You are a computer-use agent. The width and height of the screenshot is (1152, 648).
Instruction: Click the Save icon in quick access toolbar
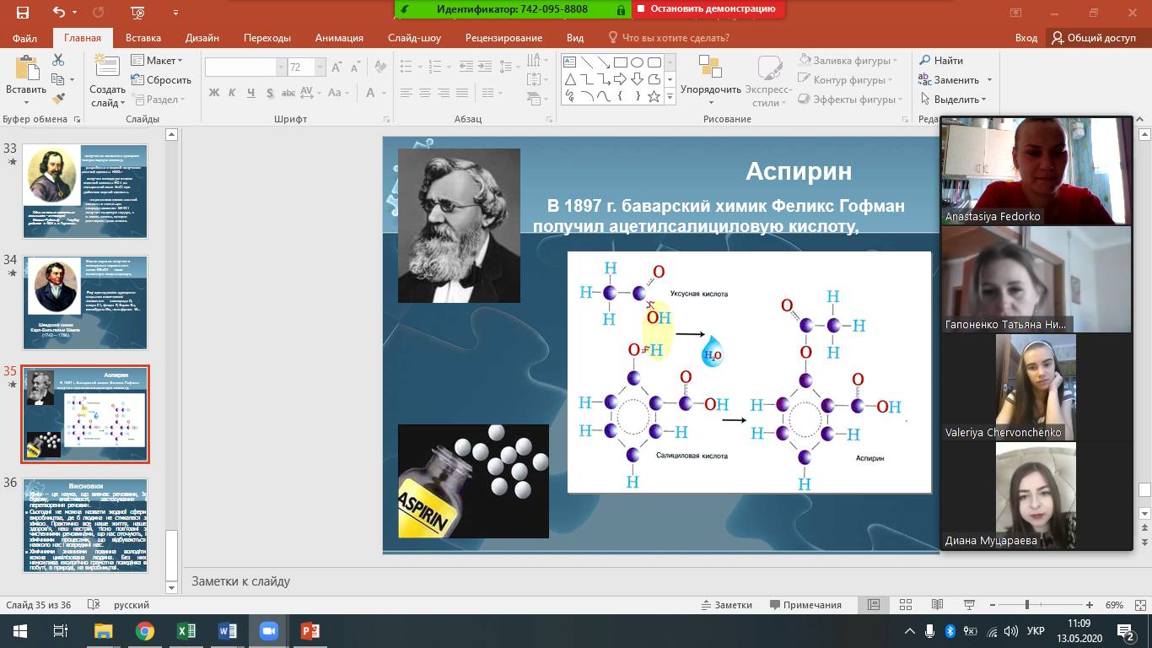(x=23, y=13)
